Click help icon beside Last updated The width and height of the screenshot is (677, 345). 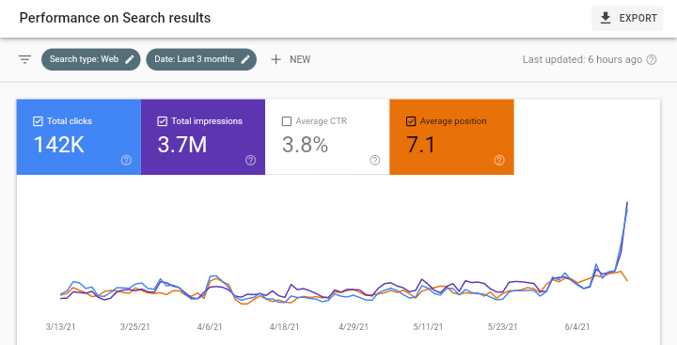tap(651, 59)
